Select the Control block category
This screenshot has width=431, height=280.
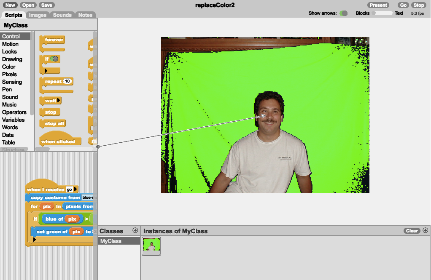[15, 36]
